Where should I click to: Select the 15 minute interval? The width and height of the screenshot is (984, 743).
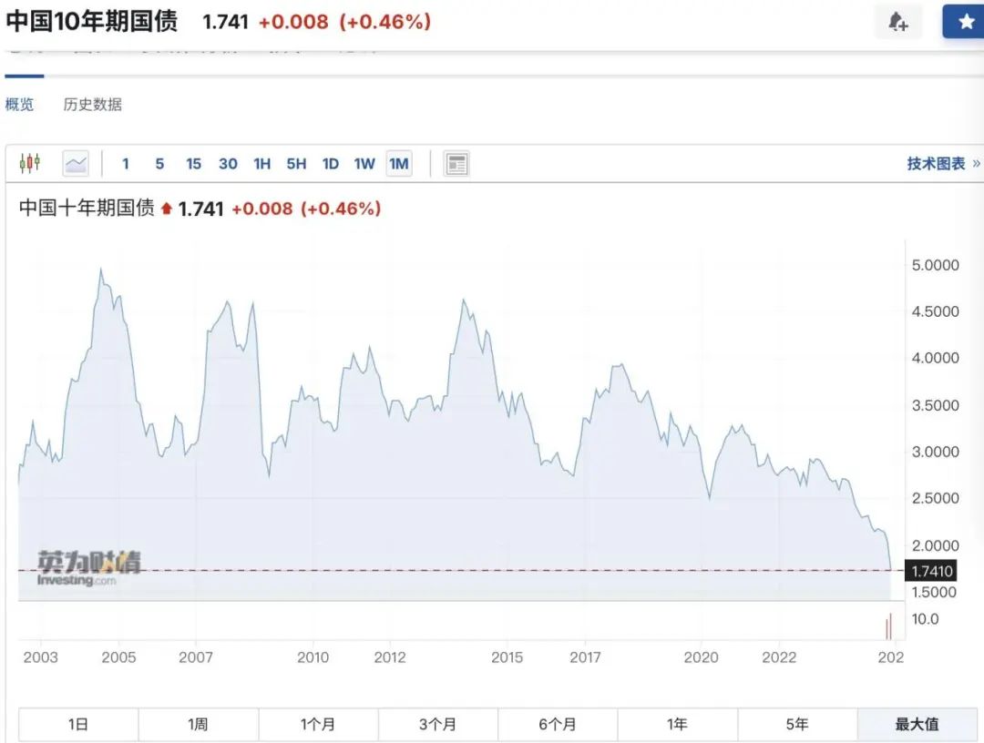click(x=193, y=164)
